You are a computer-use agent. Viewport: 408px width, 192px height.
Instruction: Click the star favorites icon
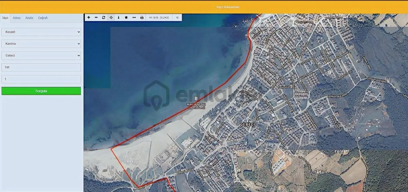[126, 17]
